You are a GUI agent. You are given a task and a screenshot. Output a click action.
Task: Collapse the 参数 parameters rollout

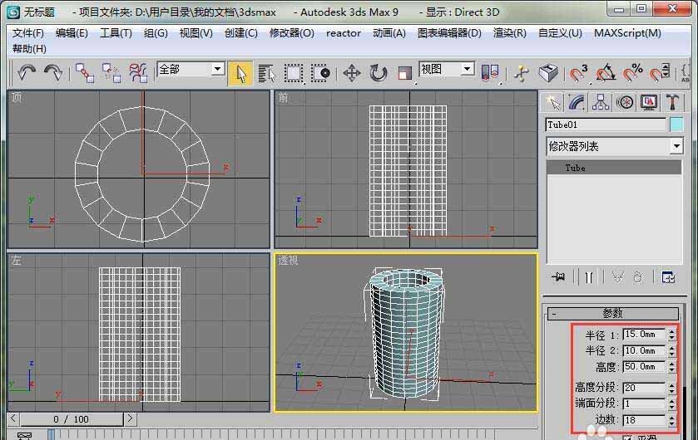pos(612,313)
